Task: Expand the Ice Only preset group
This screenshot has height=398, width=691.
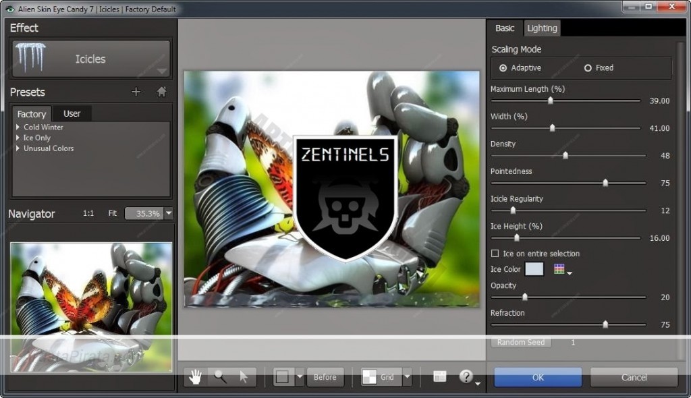Action: [x=18, y=138]
